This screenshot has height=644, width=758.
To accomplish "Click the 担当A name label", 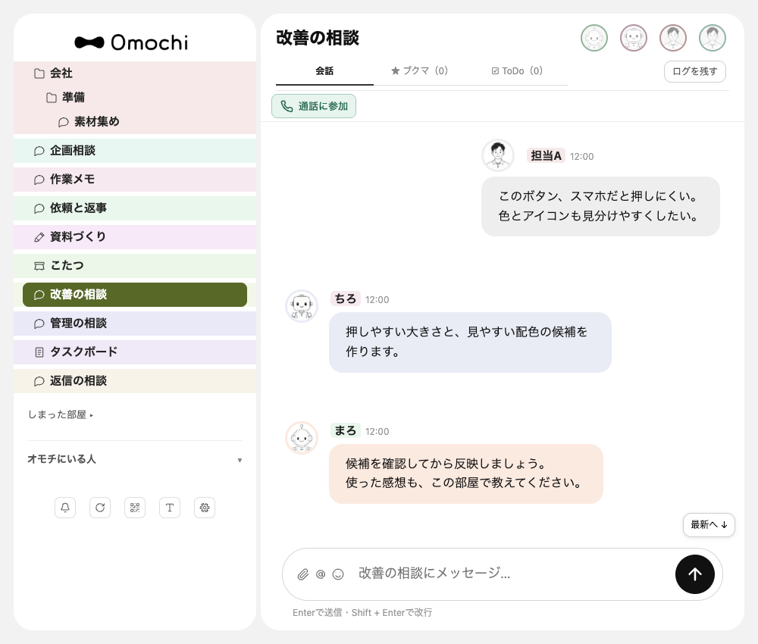I will [546, 155].
